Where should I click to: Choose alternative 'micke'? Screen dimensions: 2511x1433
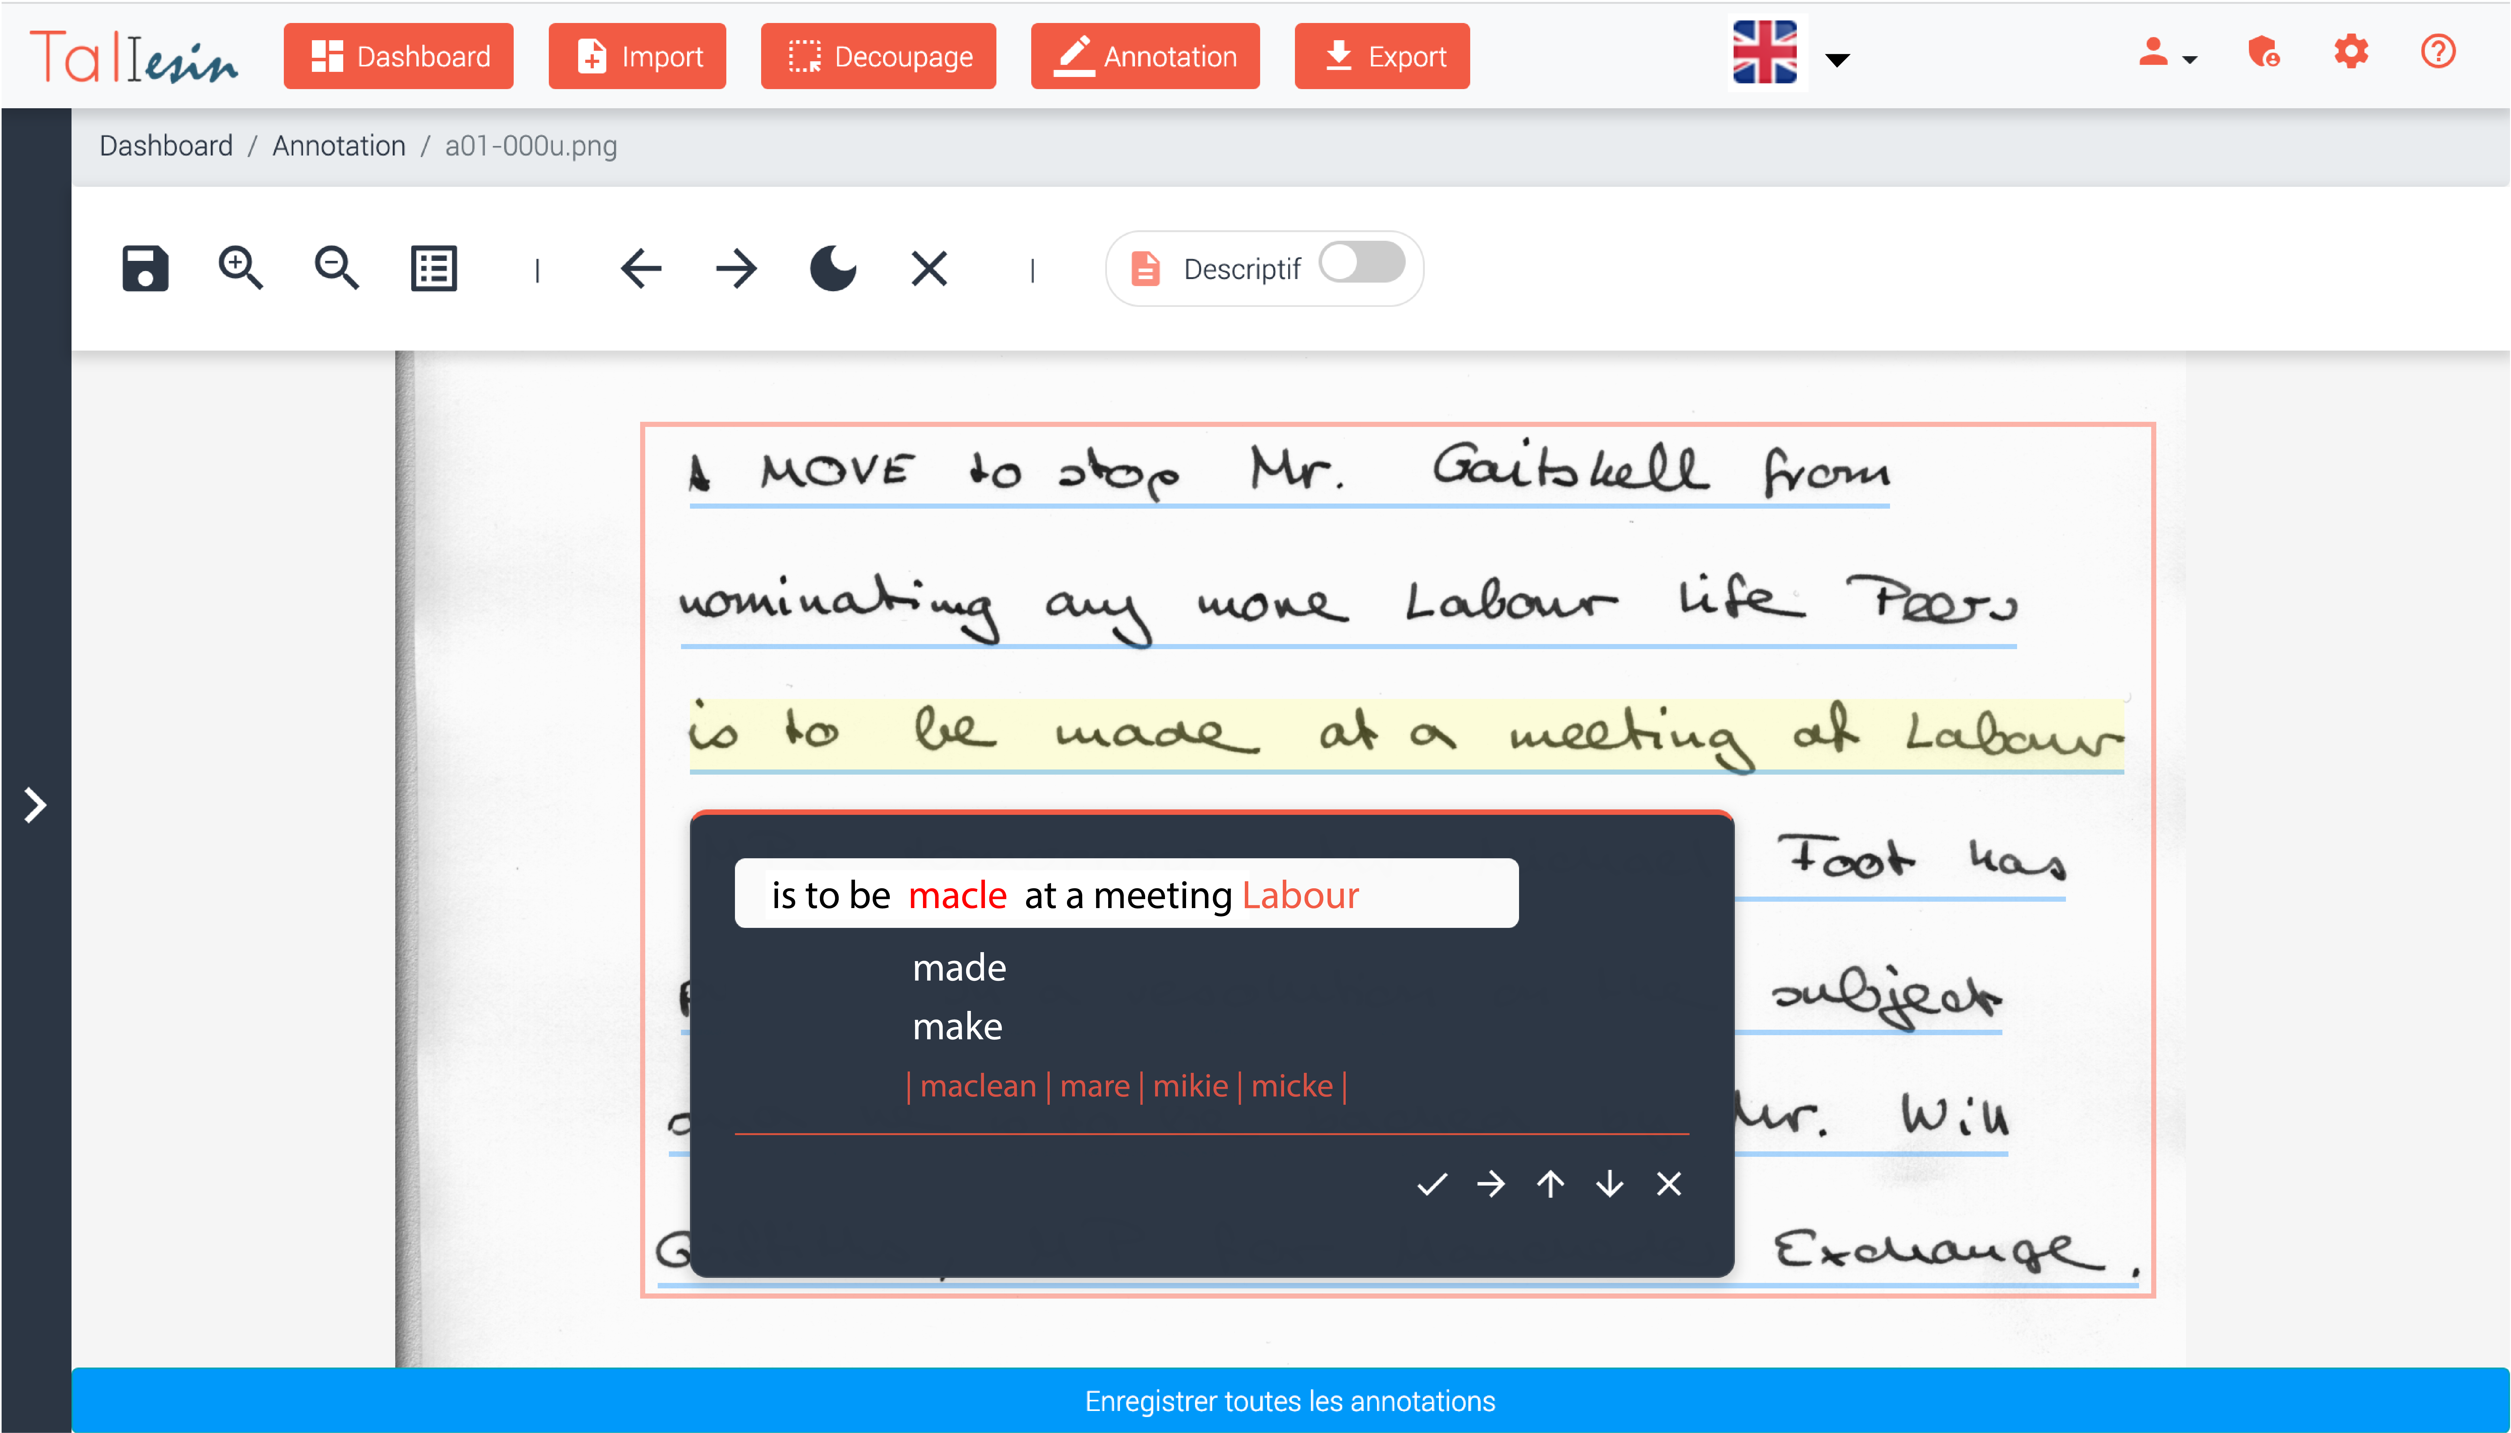point(1292,1087)
